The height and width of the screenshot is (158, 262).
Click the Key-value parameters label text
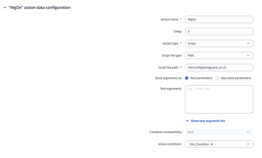(x=236, y=78)
